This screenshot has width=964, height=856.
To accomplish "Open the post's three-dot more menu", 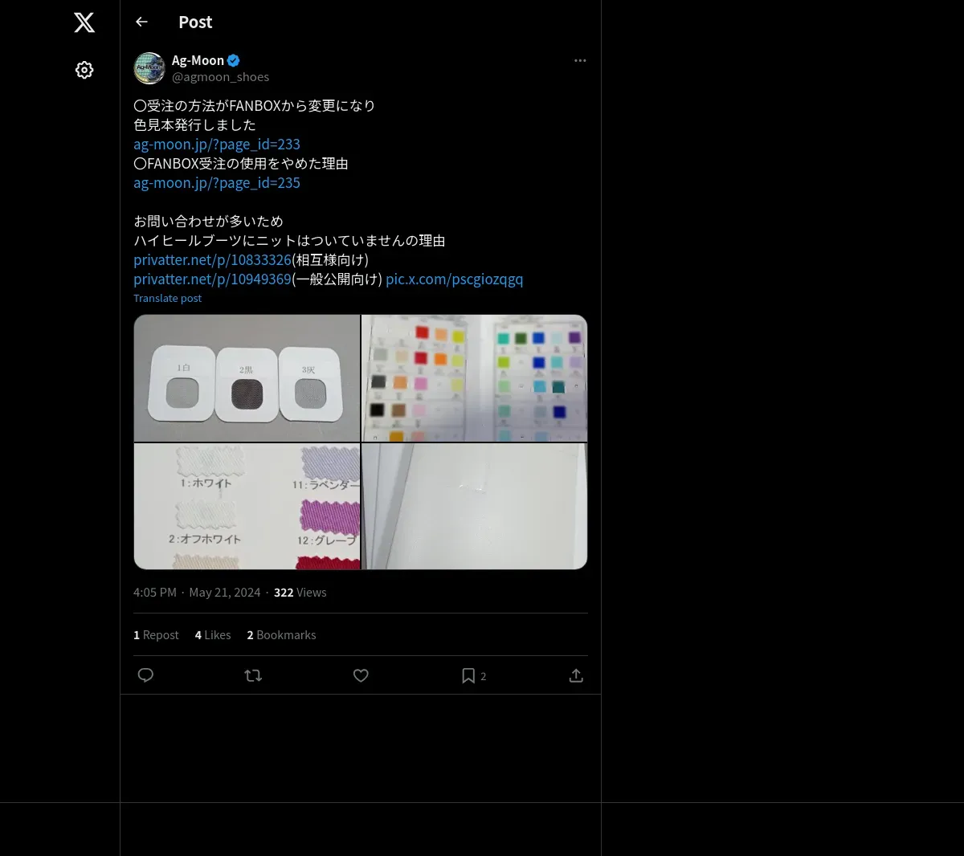I will pos(580,60).
